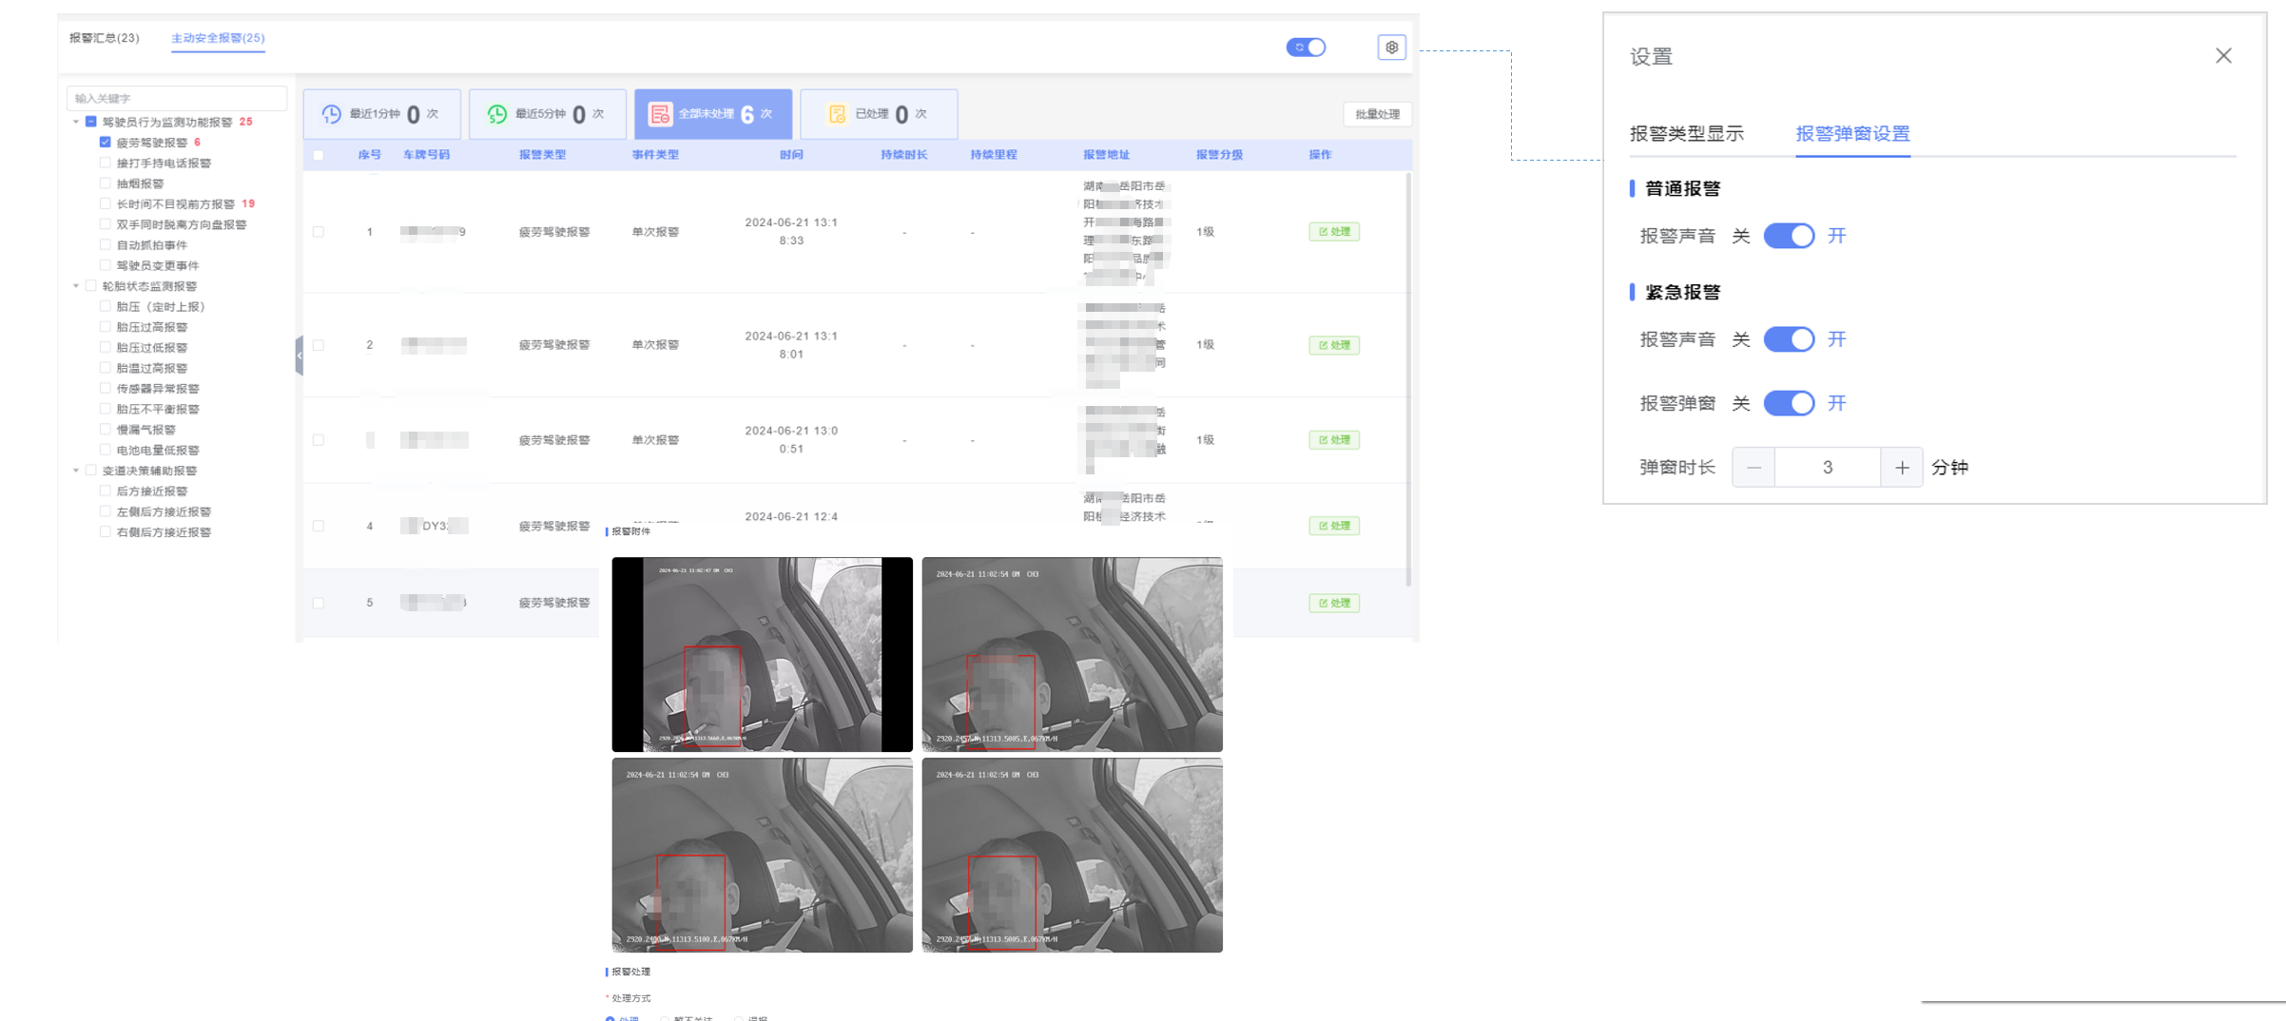
Task: Click 处理 button for row 1
Action: 1334,232
